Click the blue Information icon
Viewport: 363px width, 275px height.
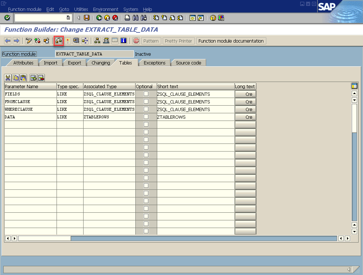tap(124, 41)
